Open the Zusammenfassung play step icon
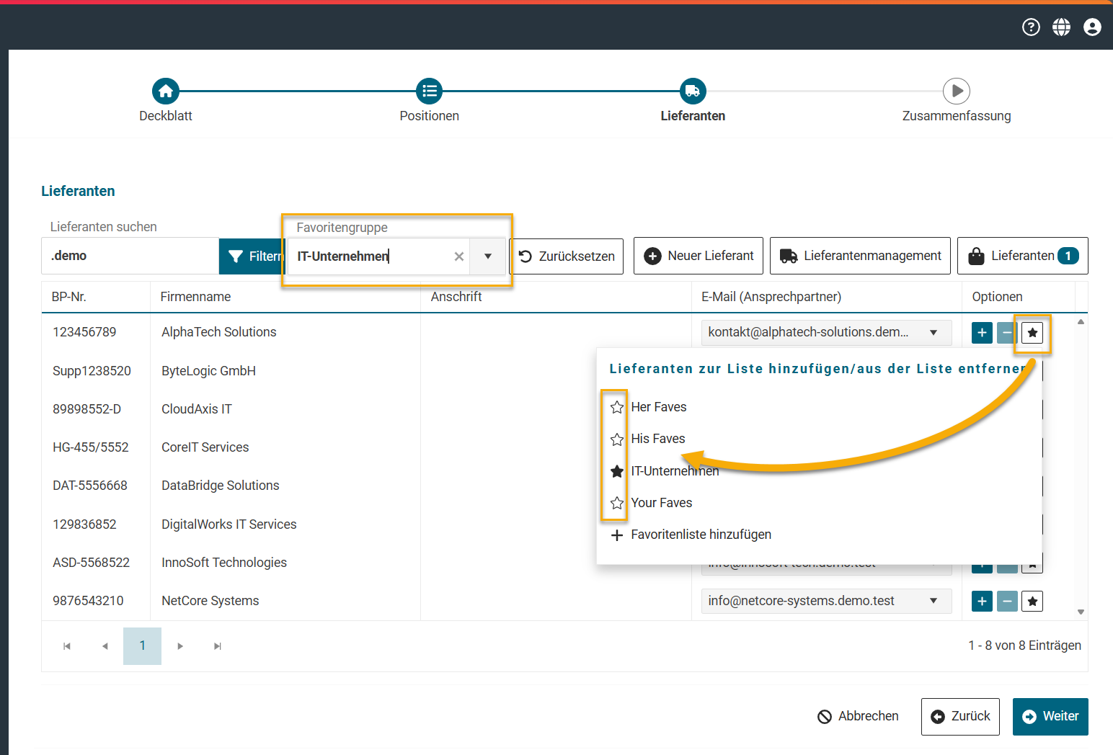The width and height of the screenshot is (1113, 755). click(x=956, y=91)
